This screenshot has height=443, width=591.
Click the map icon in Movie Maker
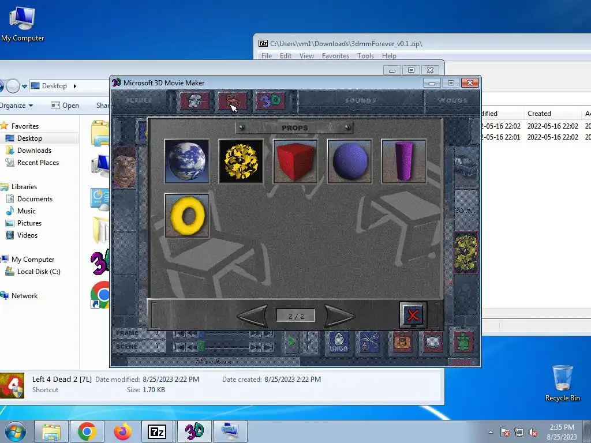pyautogui.click(x=432, y=342)
